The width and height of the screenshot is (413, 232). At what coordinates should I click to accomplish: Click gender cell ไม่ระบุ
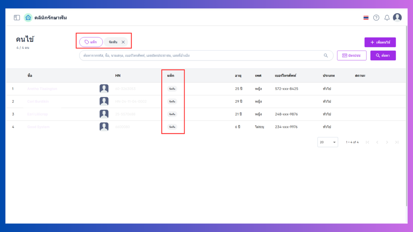tap(259, 127)
